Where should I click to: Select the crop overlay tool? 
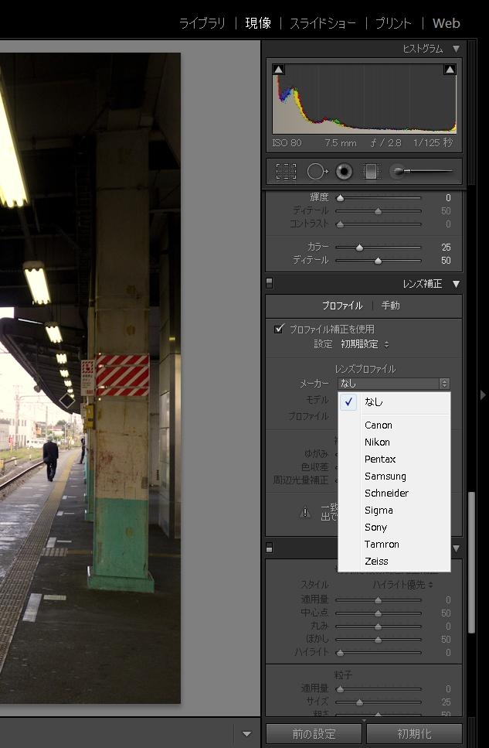click(x=286, y=171)
